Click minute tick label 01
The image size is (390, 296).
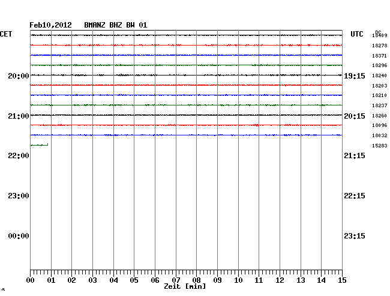click(x=51, y=280)
